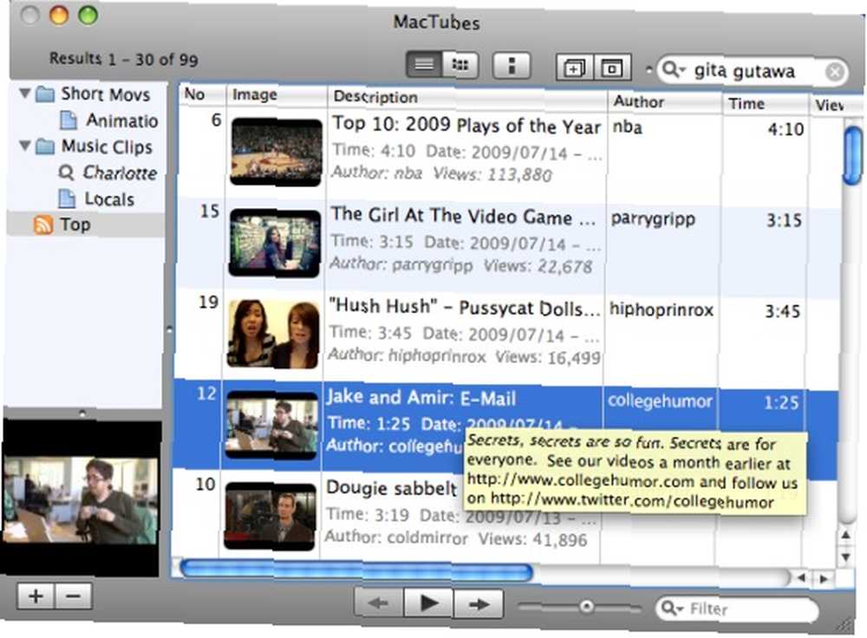Select 'Top 10: 2009 Plays of the Year' title
The image size is (867, 638).
point(466,125)
